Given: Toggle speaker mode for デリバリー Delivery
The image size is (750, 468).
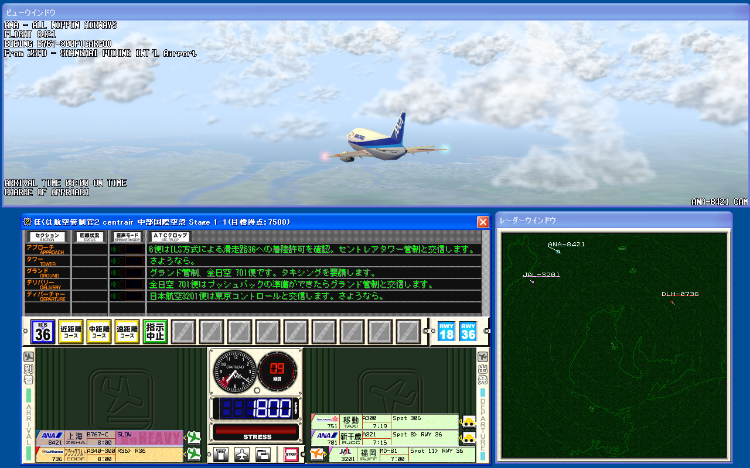Looking at the screenshot, I should (x=127, y=284).
